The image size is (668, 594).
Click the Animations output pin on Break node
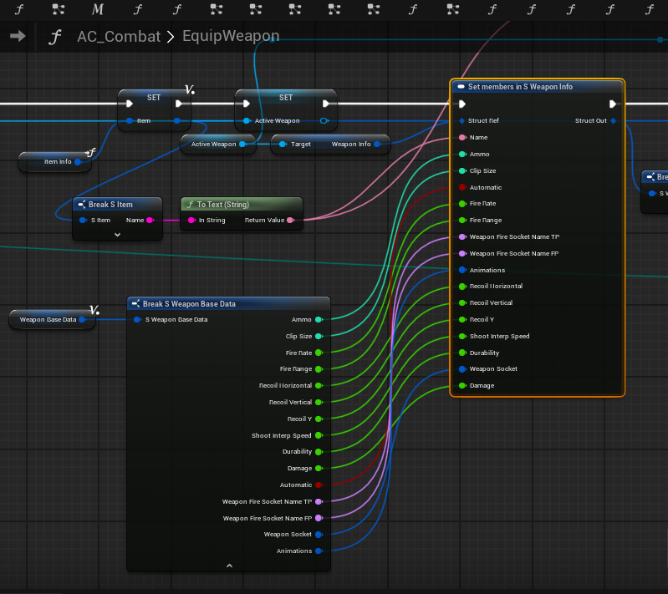(319, 551)
